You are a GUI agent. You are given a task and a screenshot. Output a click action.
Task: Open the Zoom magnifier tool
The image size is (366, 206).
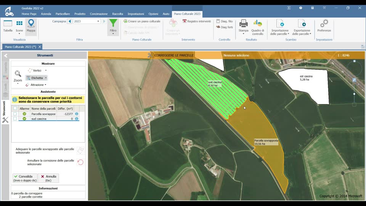point(18,76)
